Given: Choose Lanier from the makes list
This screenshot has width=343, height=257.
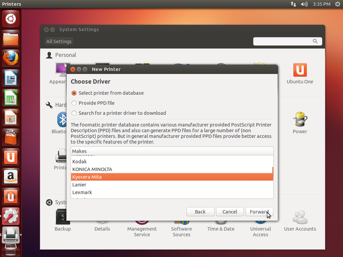Looking at the screenshot, I should point(172,185).
